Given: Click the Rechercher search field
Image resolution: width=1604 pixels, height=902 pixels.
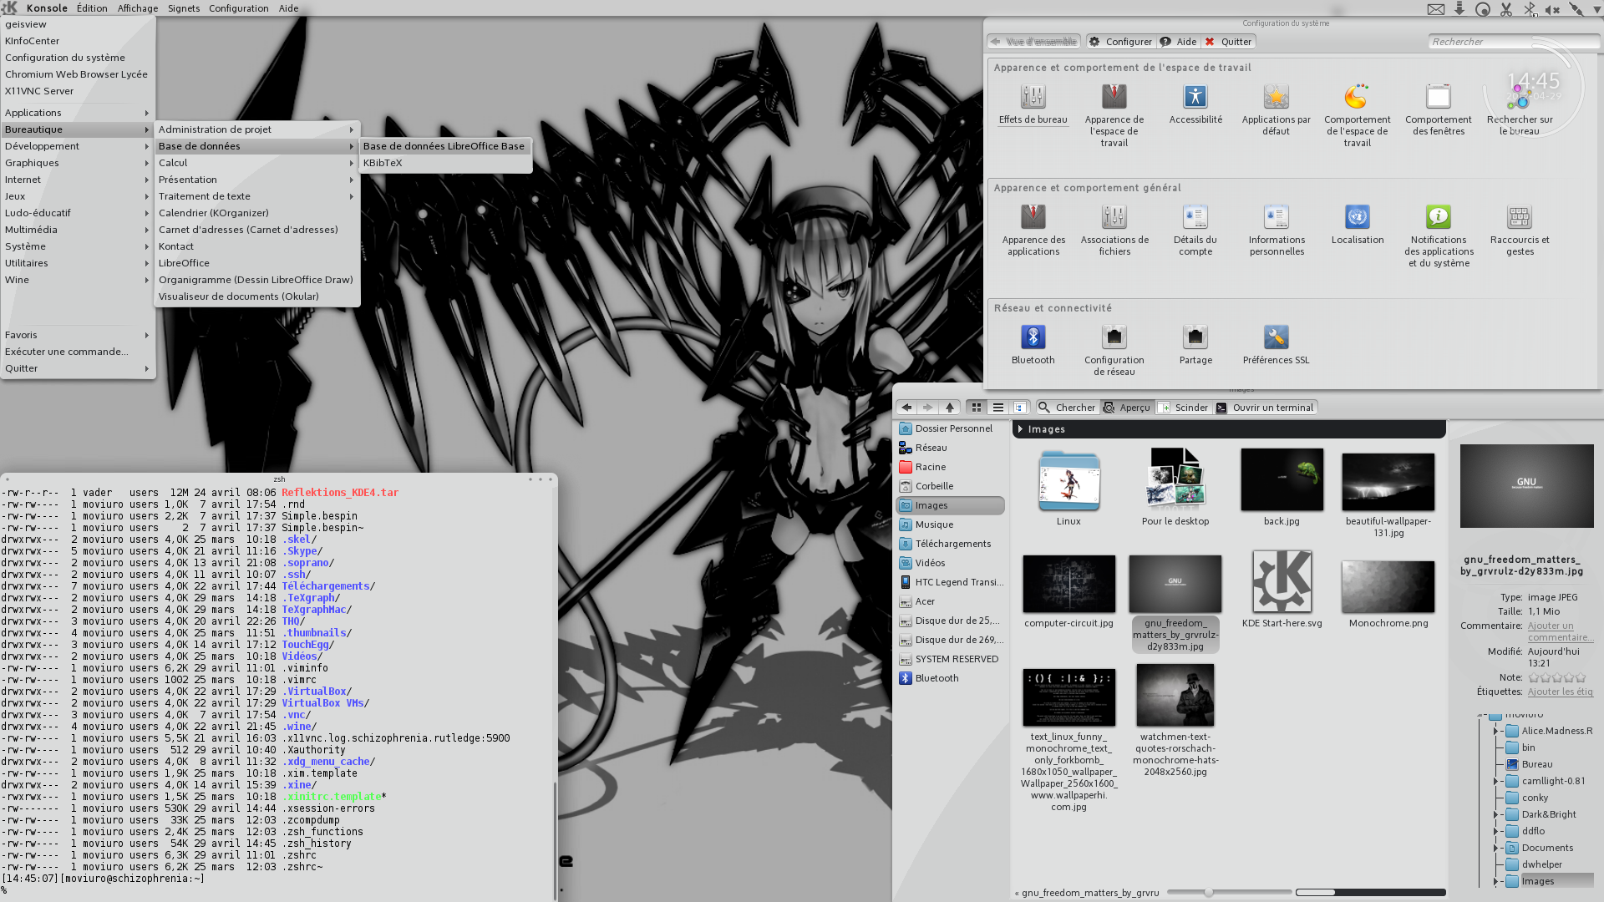Looking at the screenshot, I should pyautogui.click(x=1513, y=42).
